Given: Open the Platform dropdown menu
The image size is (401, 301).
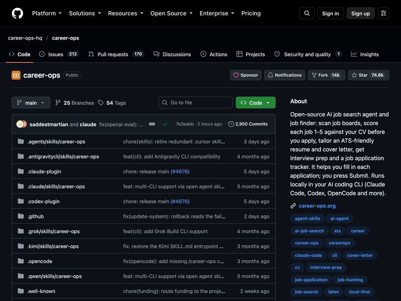Looking at the screenshot, I should pyautogui.click(x=47, y=13).
